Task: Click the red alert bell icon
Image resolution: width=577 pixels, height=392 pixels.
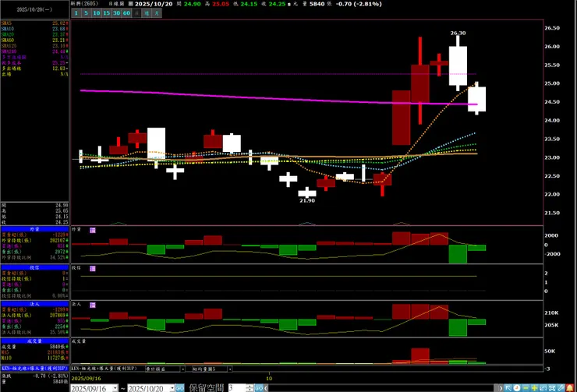Action: pyautogui.click(x=570, y=388)
